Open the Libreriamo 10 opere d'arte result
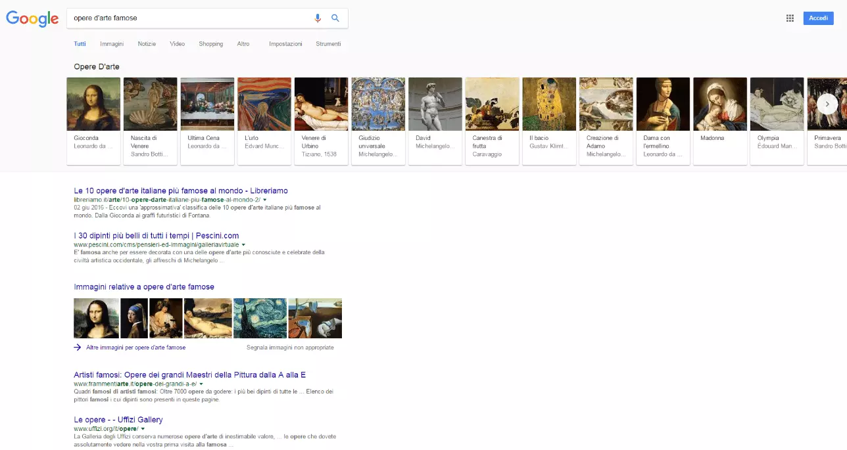The height and width of the screenshot is (450, 847). 181,191
